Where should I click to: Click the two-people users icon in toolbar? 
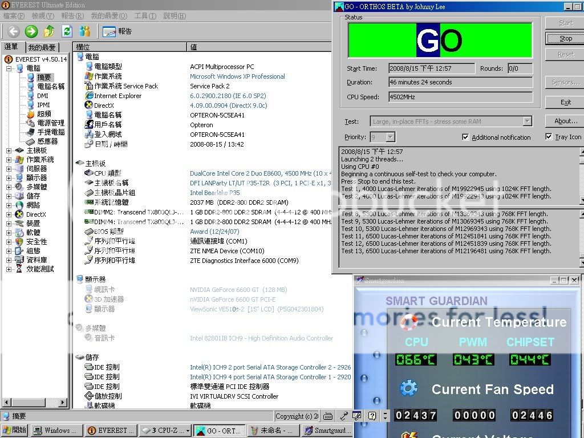[85, 31]
